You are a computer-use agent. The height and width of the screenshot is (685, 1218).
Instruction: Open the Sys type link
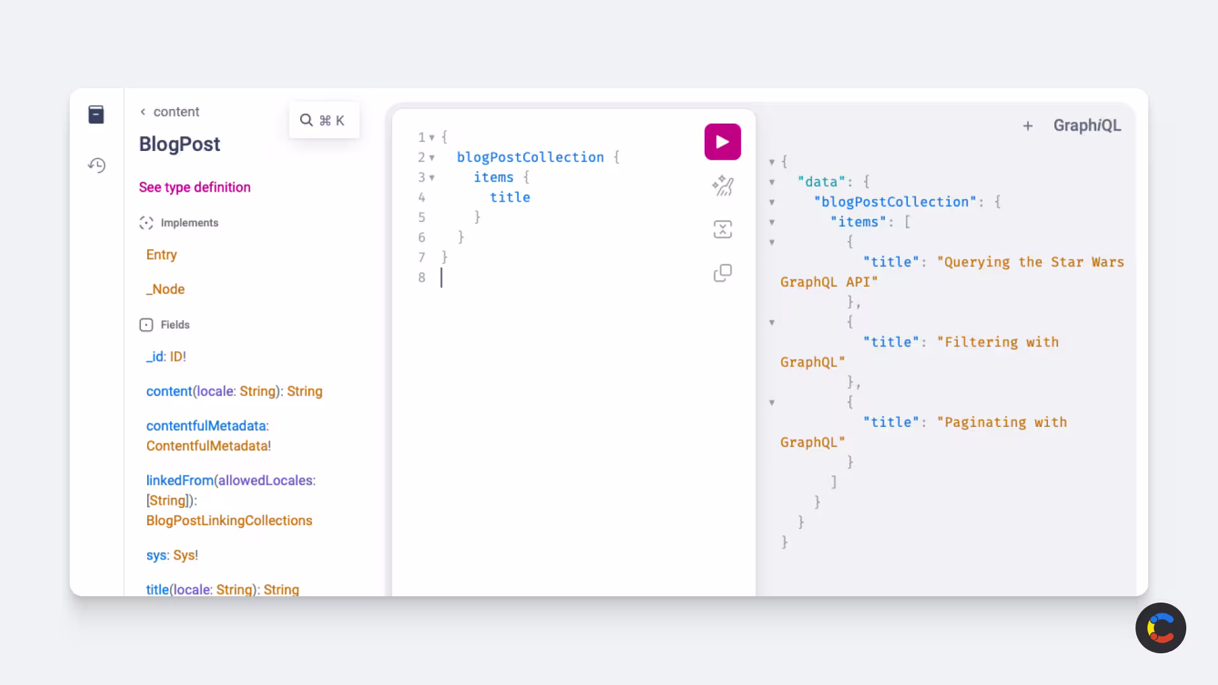[184, 555]
